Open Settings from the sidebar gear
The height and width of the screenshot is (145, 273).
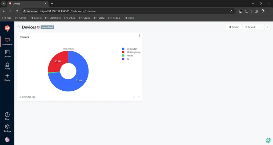[7, 128]
